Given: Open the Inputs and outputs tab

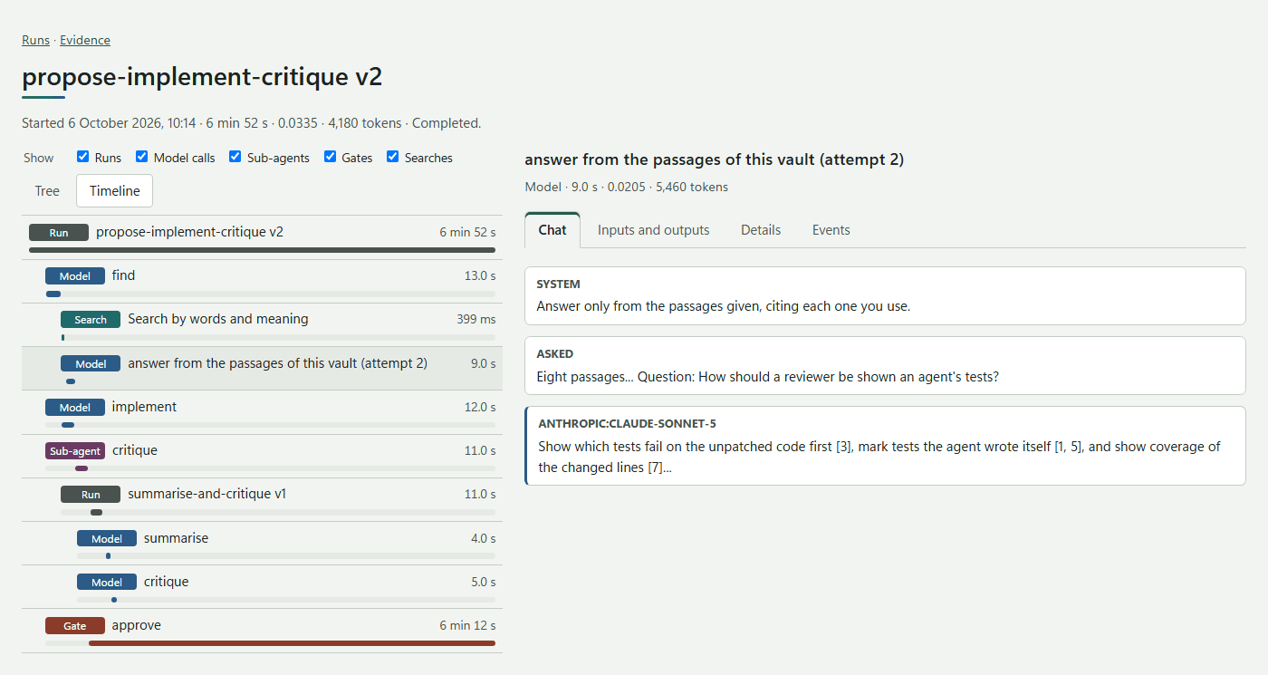Looking at the screenshot, I should (x=653, y=230).
